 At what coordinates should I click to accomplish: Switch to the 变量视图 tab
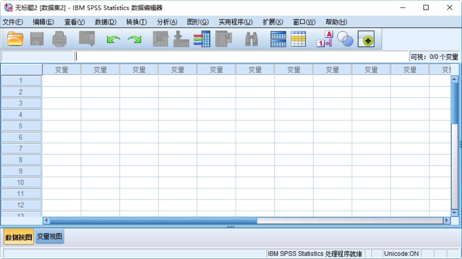tap(50, 237)
